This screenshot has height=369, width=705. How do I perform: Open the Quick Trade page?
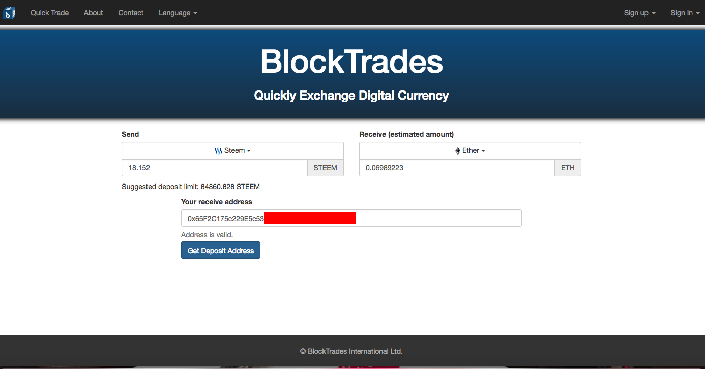click(x=49, y=13)
